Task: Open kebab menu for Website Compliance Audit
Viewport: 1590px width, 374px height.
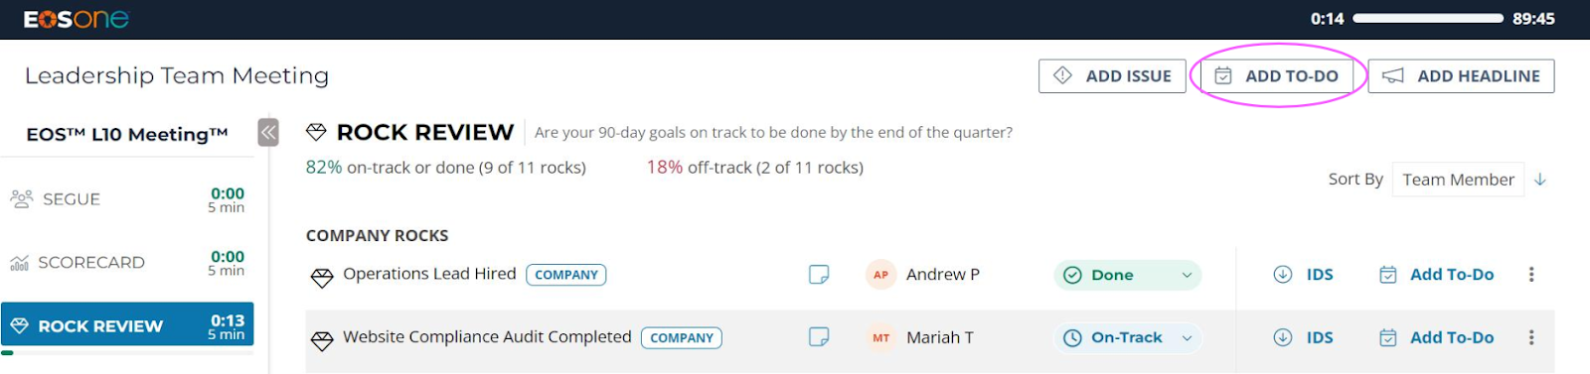Action: [x=1531, y=337]
